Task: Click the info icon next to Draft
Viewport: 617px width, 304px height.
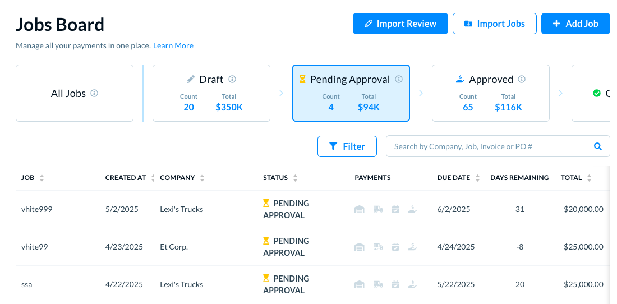Action: pos(232,80)
